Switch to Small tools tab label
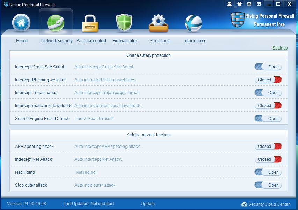The height and width of the screenshot is (210, 298). click(160, 40)
